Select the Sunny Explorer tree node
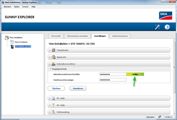Image resolution: width=177 pixels, height=120 pixels. 19,42
